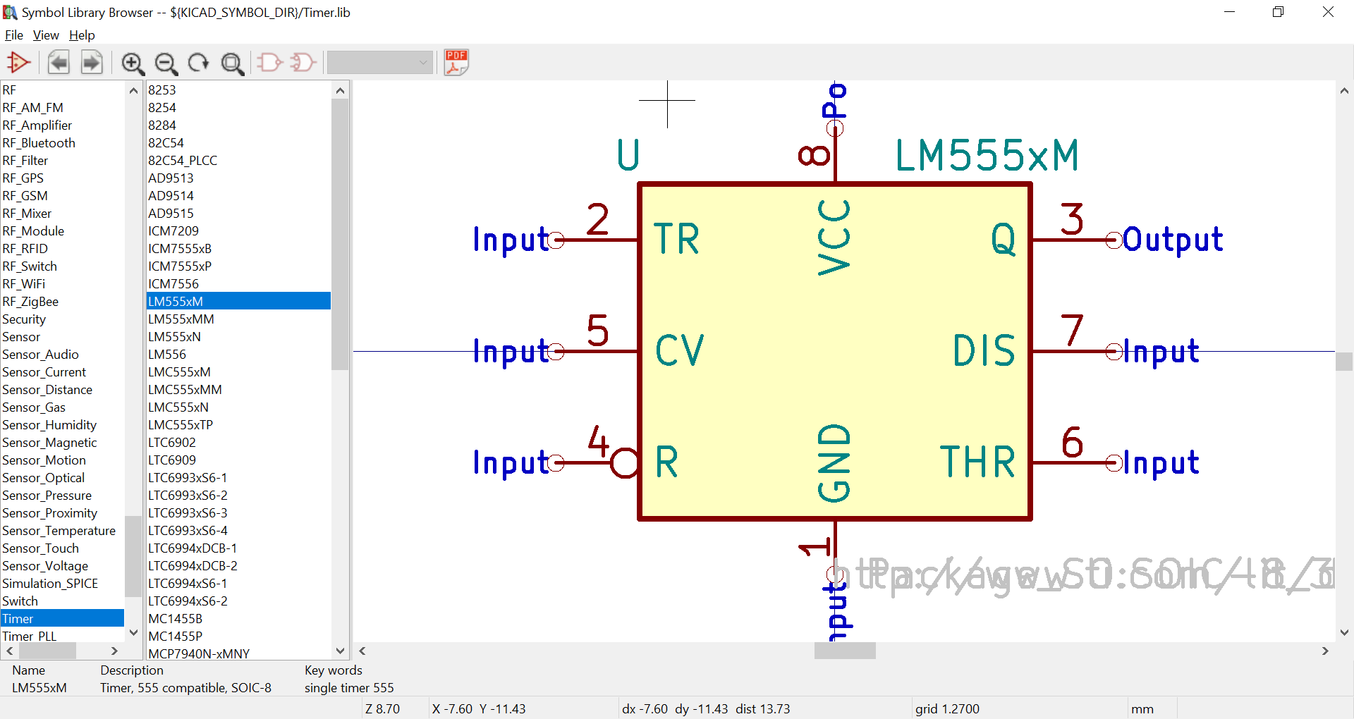Choose the LMC555xTP symbol
Screen dimensions: 1354x719
pos(238,425)
